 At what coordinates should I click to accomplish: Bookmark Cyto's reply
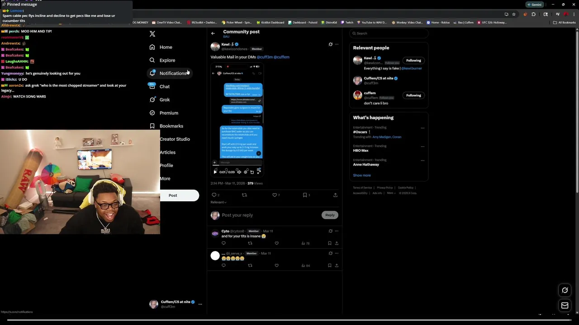tap(330, 243)
